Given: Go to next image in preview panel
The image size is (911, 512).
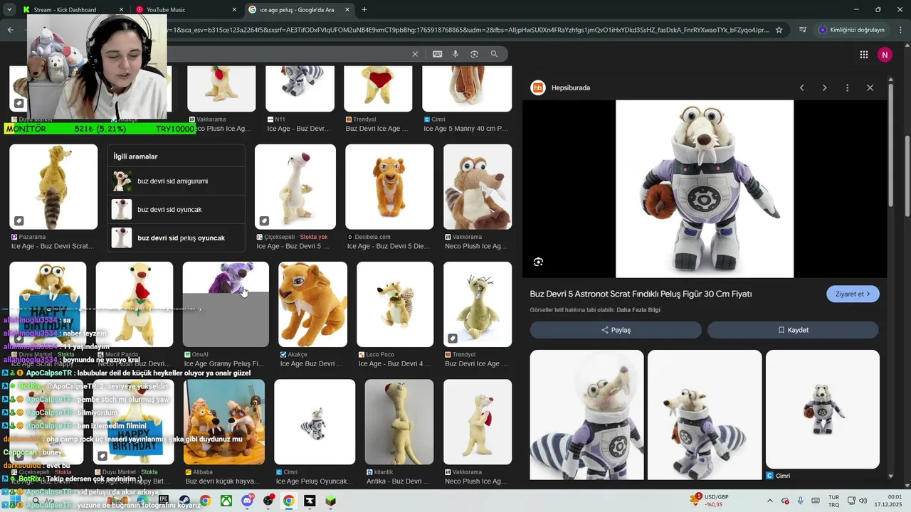Looking at the screenshot, I should click(824, 87).
